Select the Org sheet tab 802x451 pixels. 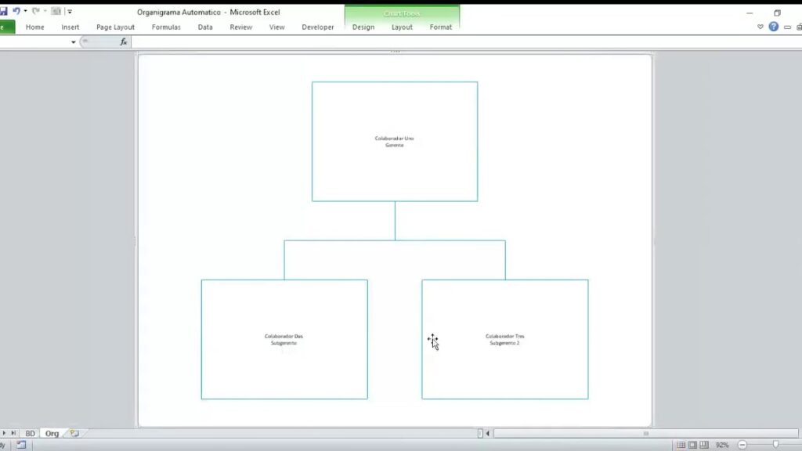pos(52,433)
